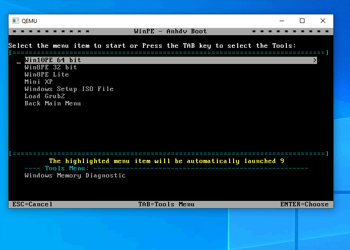Go to Back Main Menu entry
Image resolution: width=350 pixels, height=250 pixels.
click(53, 104)
